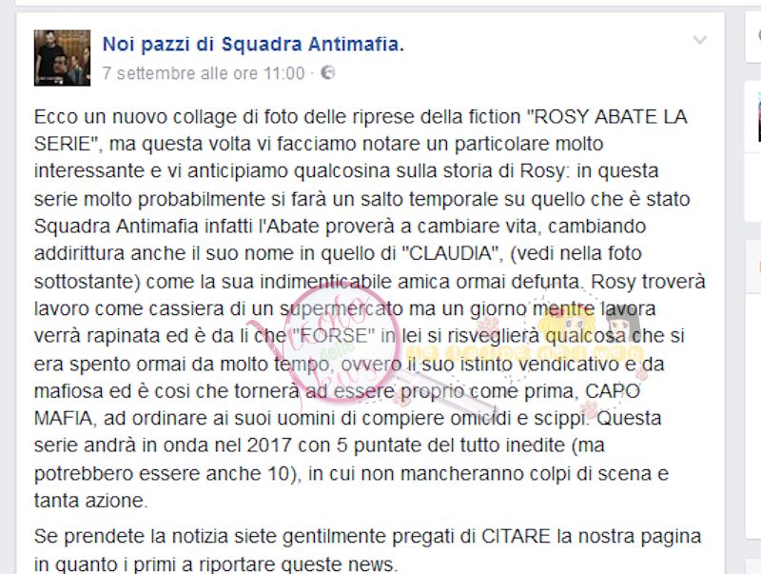Open the partially visible thumbnail in right sidebar

(758, 116)
